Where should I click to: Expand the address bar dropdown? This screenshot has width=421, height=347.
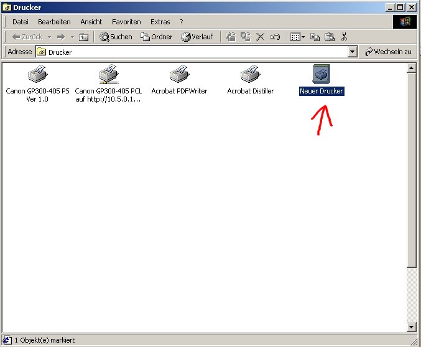[x=352, y=52]
